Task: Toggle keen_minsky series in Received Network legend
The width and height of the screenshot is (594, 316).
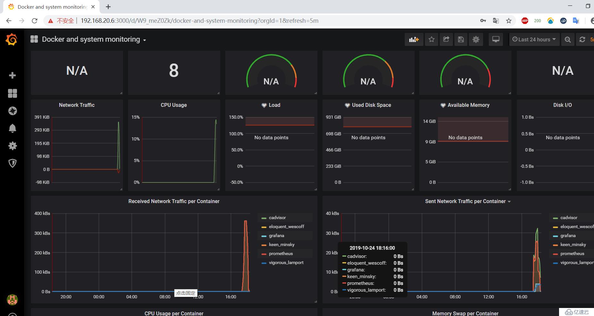Action: click(x=282, y=244)
